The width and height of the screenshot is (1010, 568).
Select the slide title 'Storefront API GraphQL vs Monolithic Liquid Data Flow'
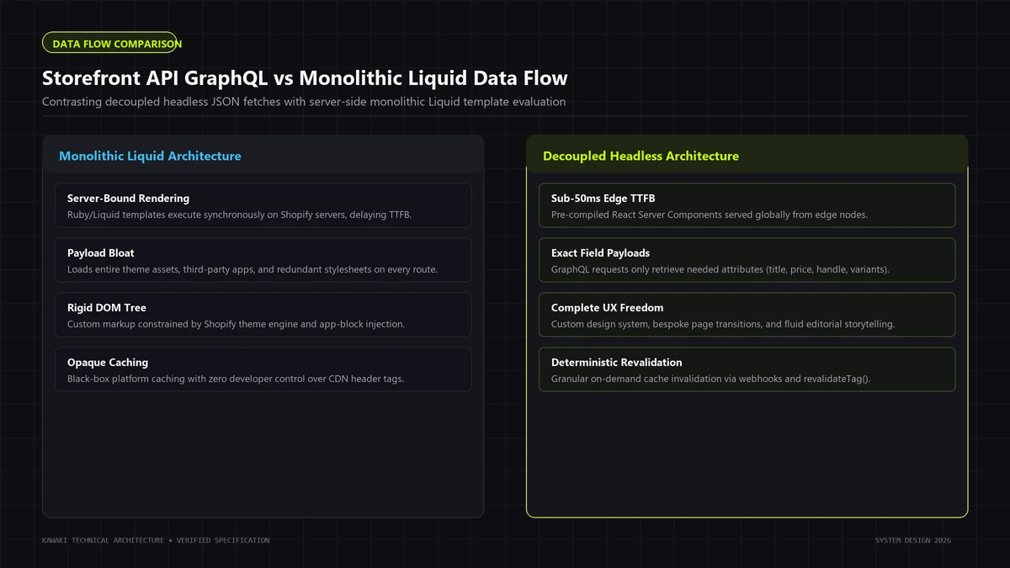(305, 78)
